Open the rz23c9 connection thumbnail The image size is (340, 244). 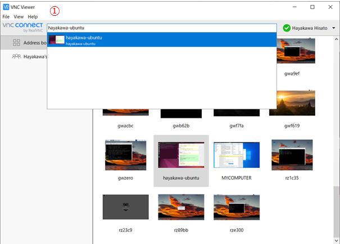click(x=125, y=207)
